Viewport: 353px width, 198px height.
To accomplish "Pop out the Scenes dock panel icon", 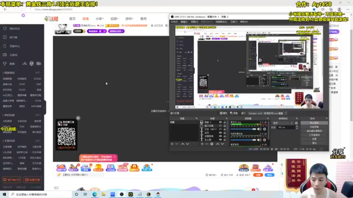I will point(196,118).
